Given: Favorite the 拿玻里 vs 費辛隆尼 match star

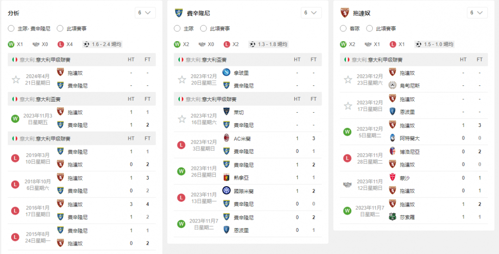Looking at the screenshot, I should (182, 79).
